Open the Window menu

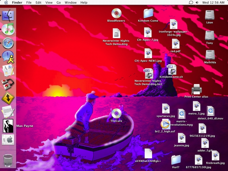[71, 3]
